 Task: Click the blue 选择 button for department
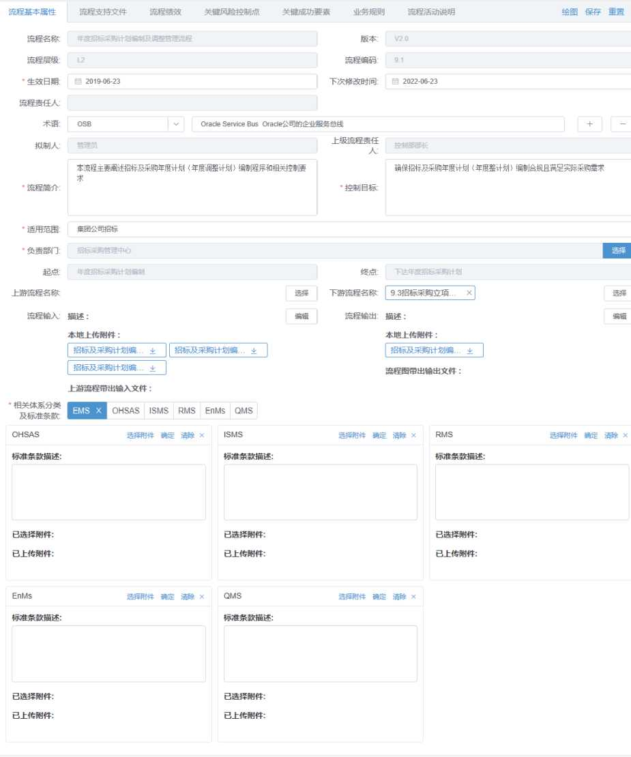(x=617, y=250)
